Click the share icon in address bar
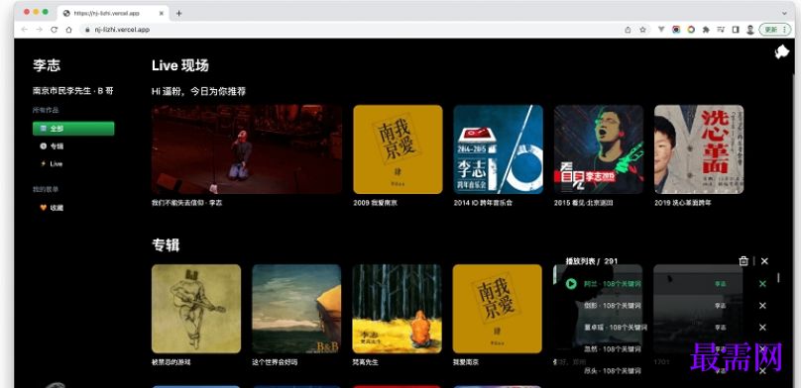Viewport: 801px width, 388px height. pos(628,30)
